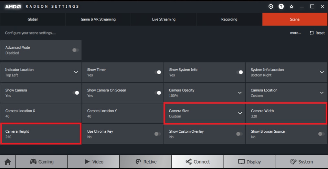Click the Reset icon
Screen dimensions: 328x169
pos(312,33)
